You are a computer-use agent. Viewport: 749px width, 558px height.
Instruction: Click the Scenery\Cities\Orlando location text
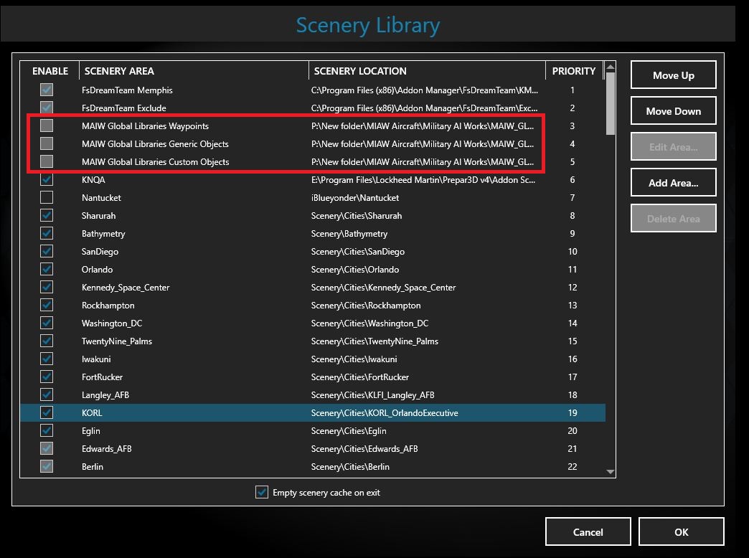355,269
